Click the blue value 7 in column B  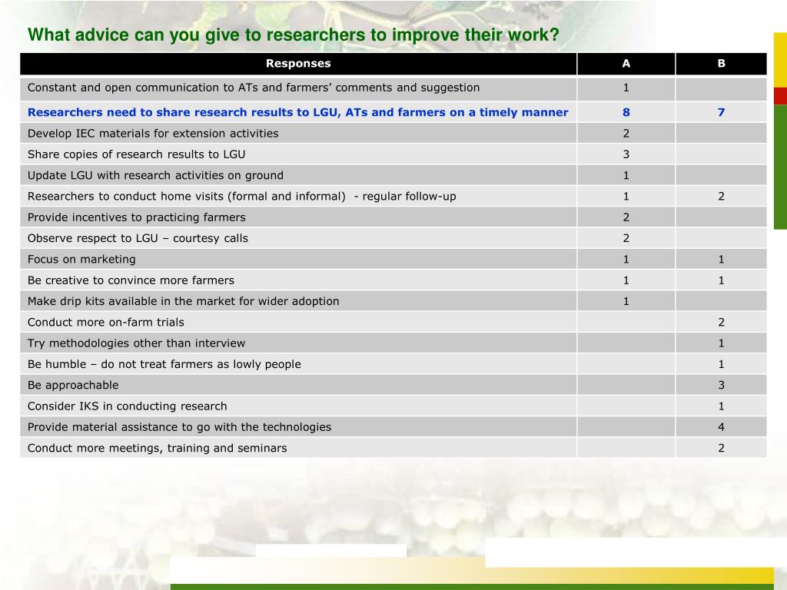click(x=721, y=112)
